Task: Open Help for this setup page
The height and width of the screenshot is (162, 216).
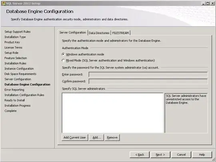Action: [x=202, y=155]
